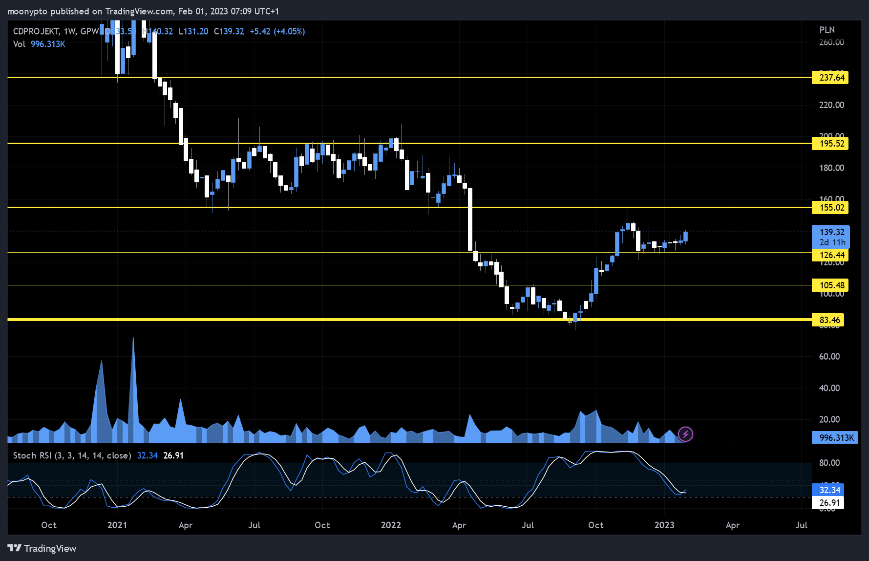Click the Vol indicator legend label
Viewport: 869px width, 561px height.
click(19, 44)
